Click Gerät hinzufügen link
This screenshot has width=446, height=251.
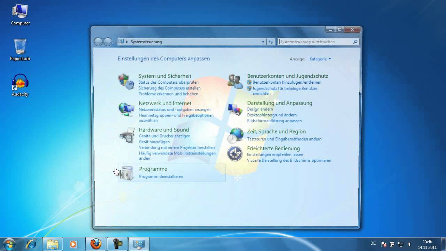pyautogui.click(x=154, y=142)
